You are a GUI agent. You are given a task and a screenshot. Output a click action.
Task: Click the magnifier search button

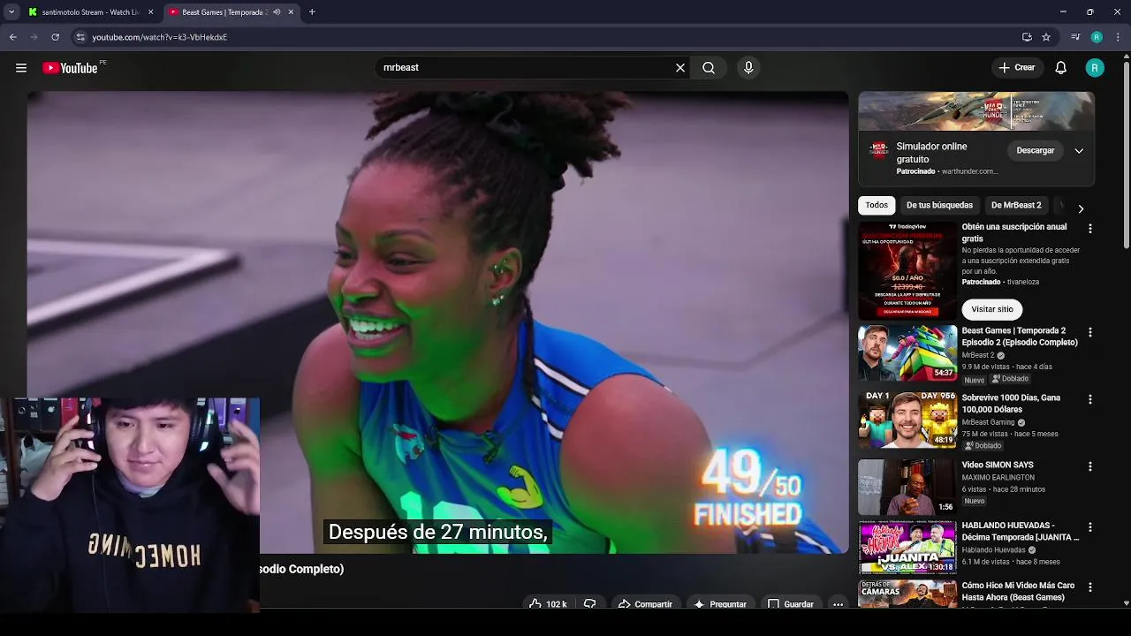[x=709, y=68]
